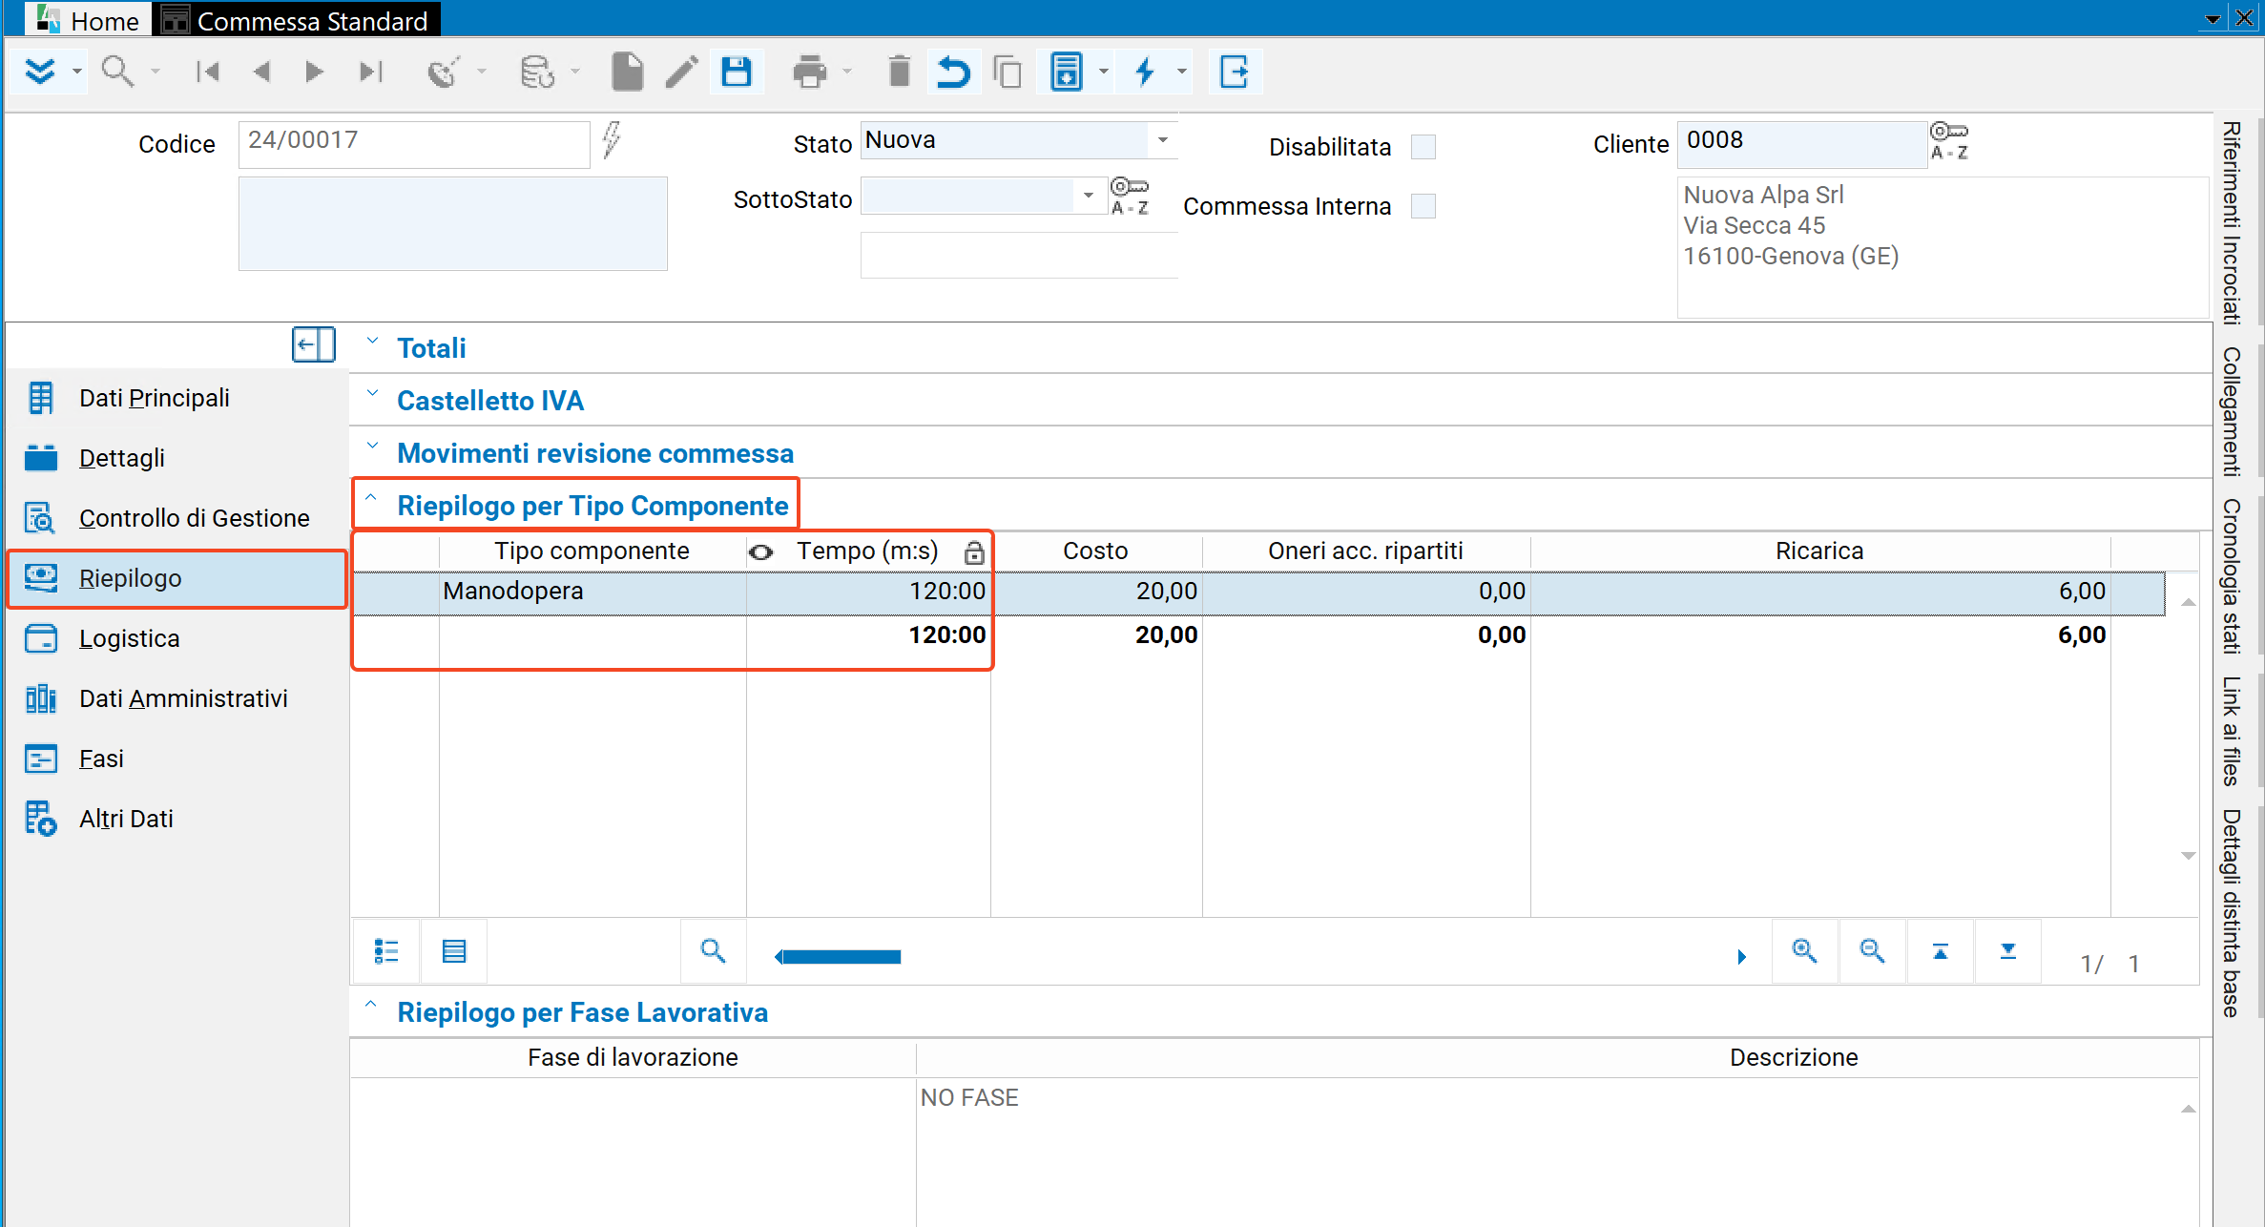
Task: Click the Copy/duplicate icon
Action: [x=1008, y=72]
